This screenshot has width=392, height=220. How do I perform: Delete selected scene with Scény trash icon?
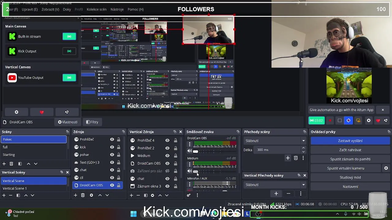11,164
